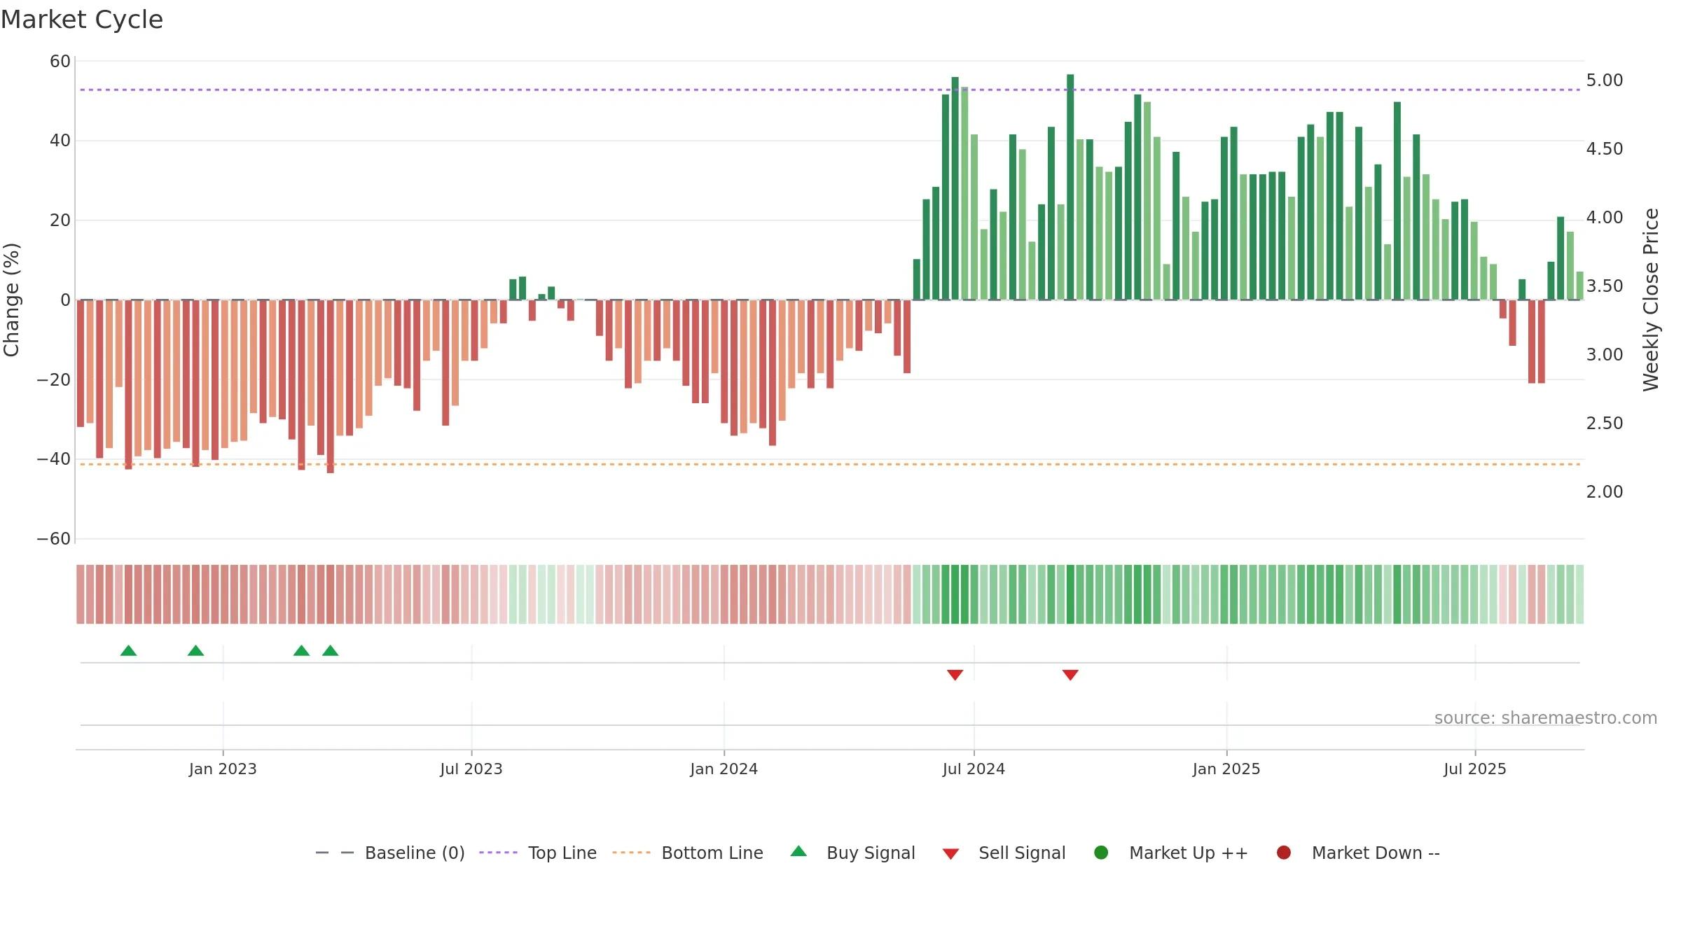The width and height of the screenshot is (1681, 945).
Task: Click the Market Cycle chart title
Action: click(x=82, y=20)
